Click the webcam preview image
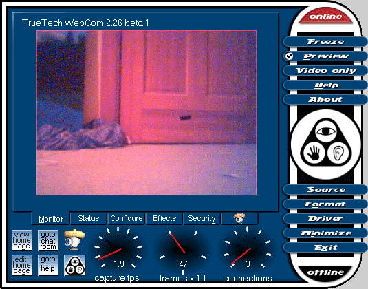The image size is (368, 289). pos(147,113)
